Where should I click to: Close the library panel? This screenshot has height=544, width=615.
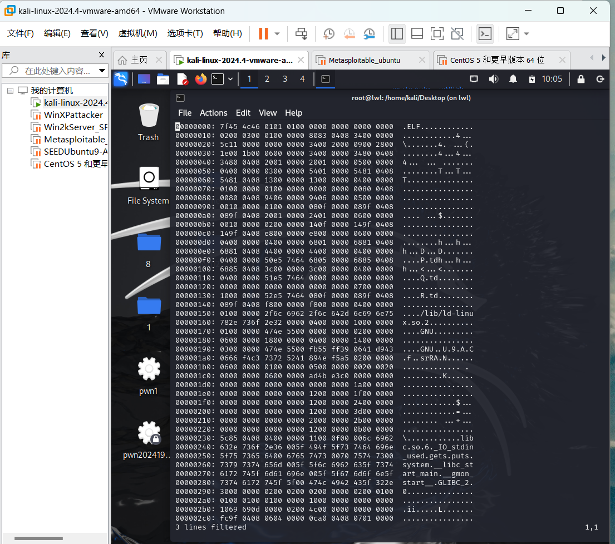coord(102,55)
